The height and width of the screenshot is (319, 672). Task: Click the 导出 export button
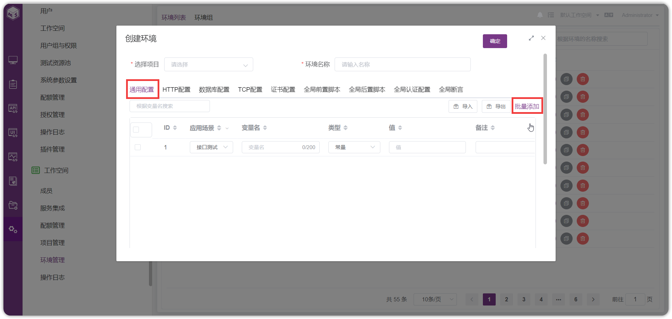pos(496,106)
